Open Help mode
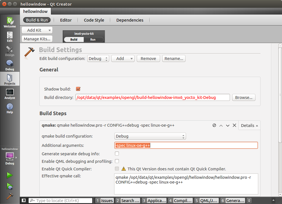The height and width of the screenshot is (204, 282). (10, 108)
